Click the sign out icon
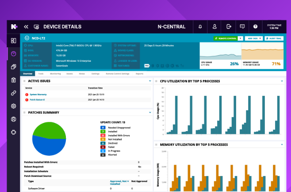291x192 pixels. (228, 26)
